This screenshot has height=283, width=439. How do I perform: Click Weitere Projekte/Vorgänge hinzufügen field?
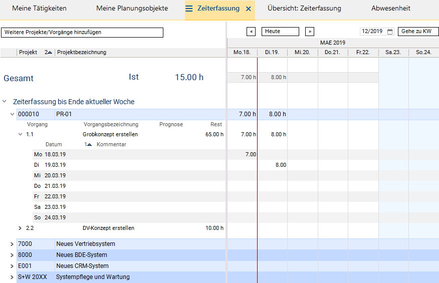pos(82,33)
